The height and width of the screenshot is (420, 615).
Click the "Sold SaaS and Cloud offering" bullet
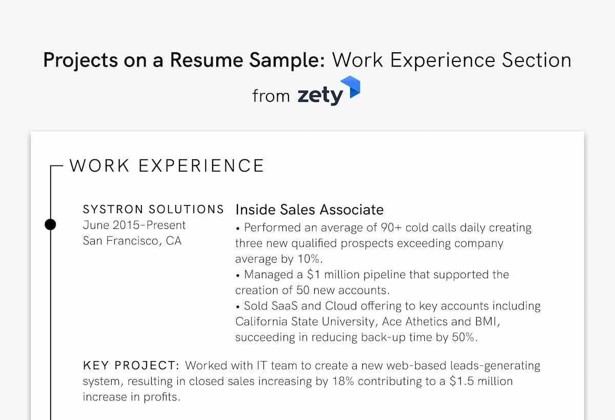pyautogui.click(x=387, y=306)
